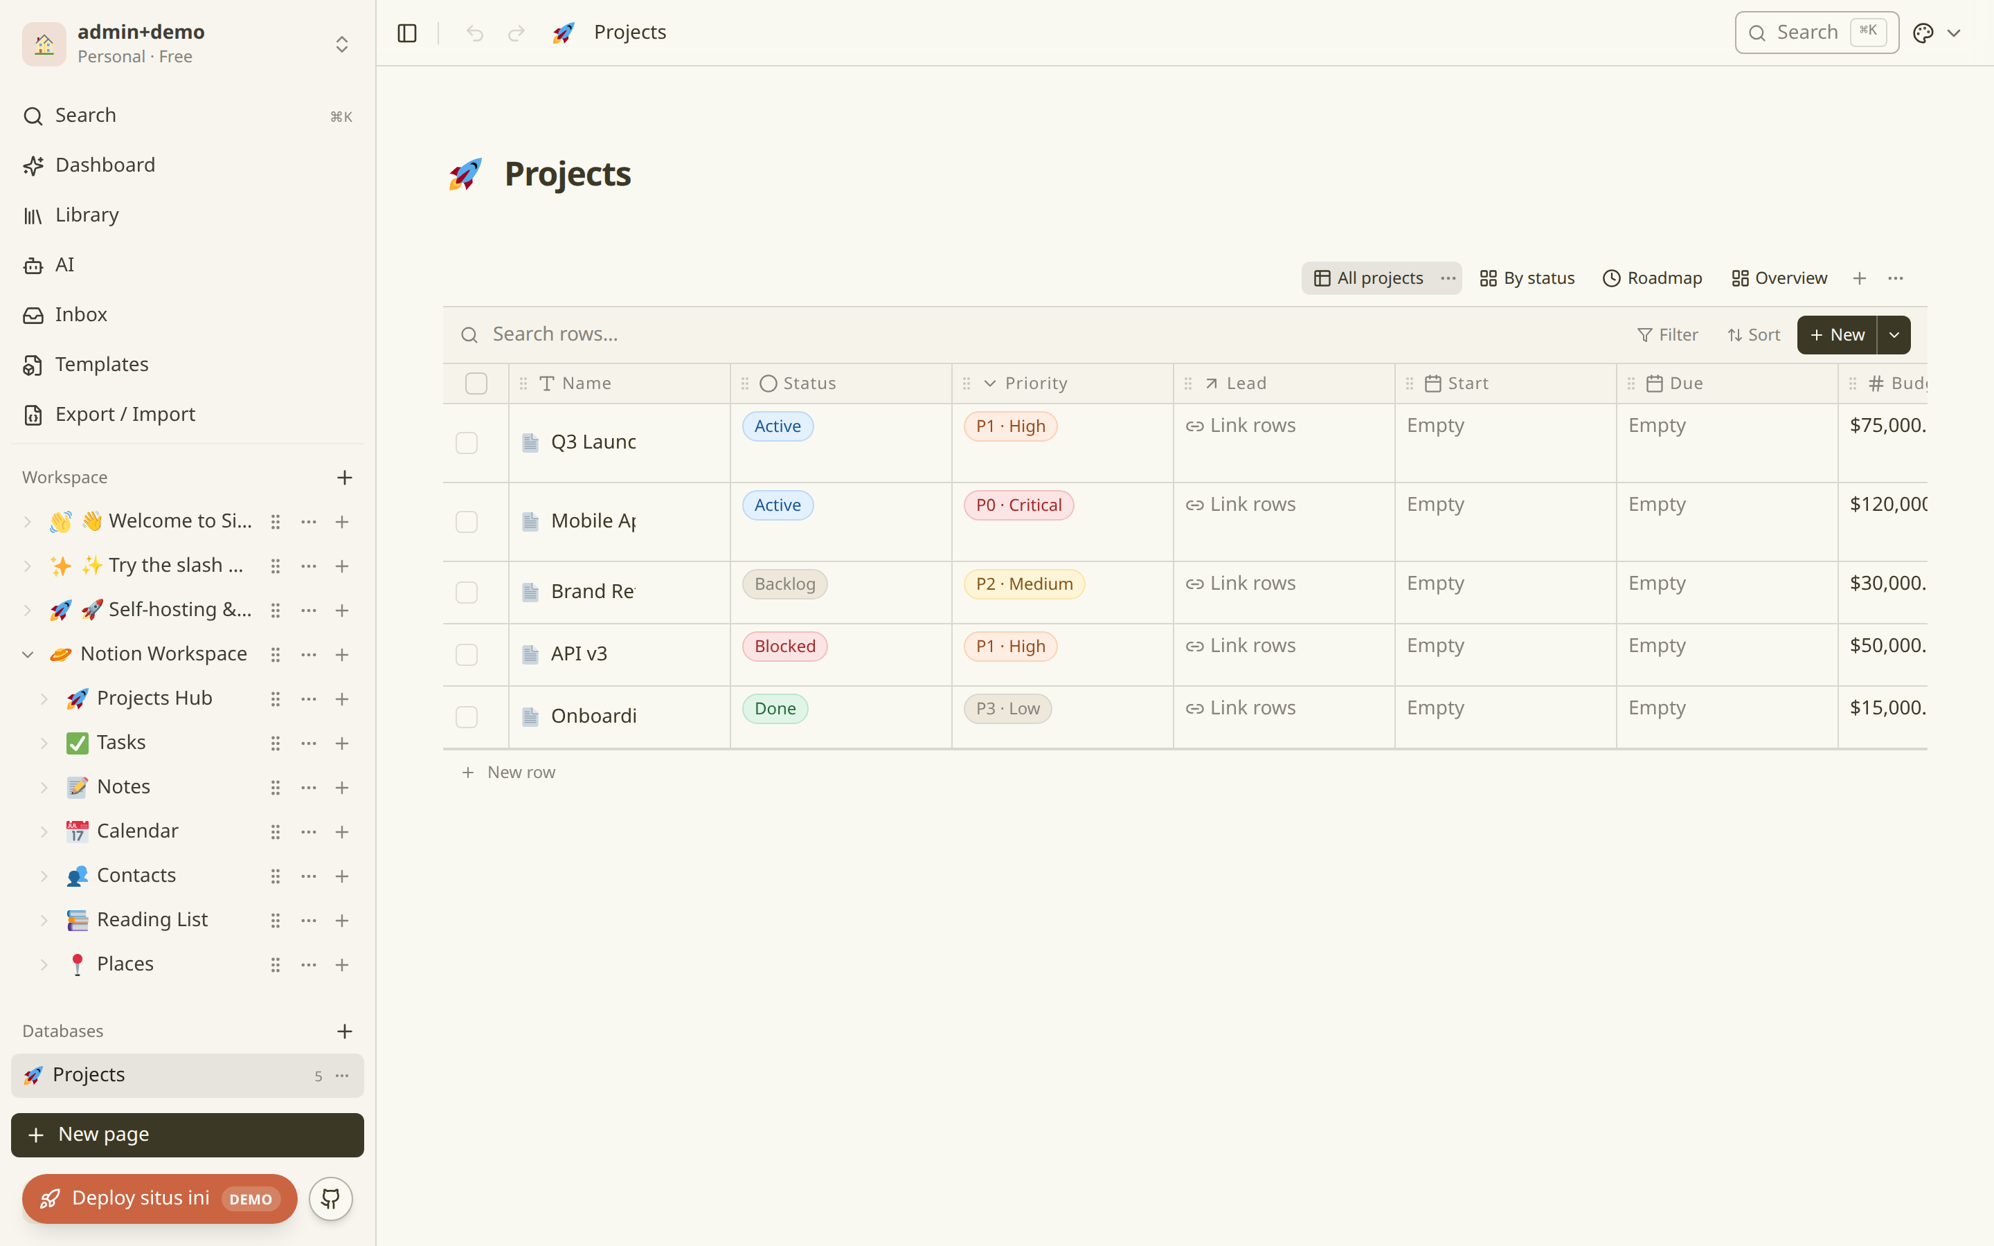Click the redo arrow icon
The height and width of the screenshot is (1246, 1994).
pos(517,33)
